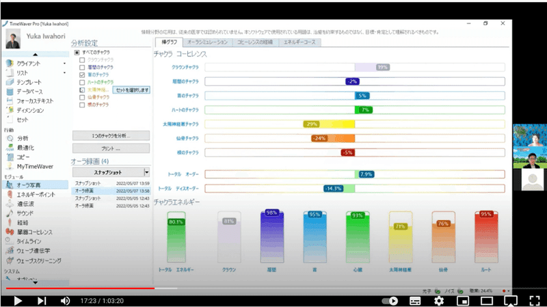Start 分析 magnifier icon

[x=10, y=139]
